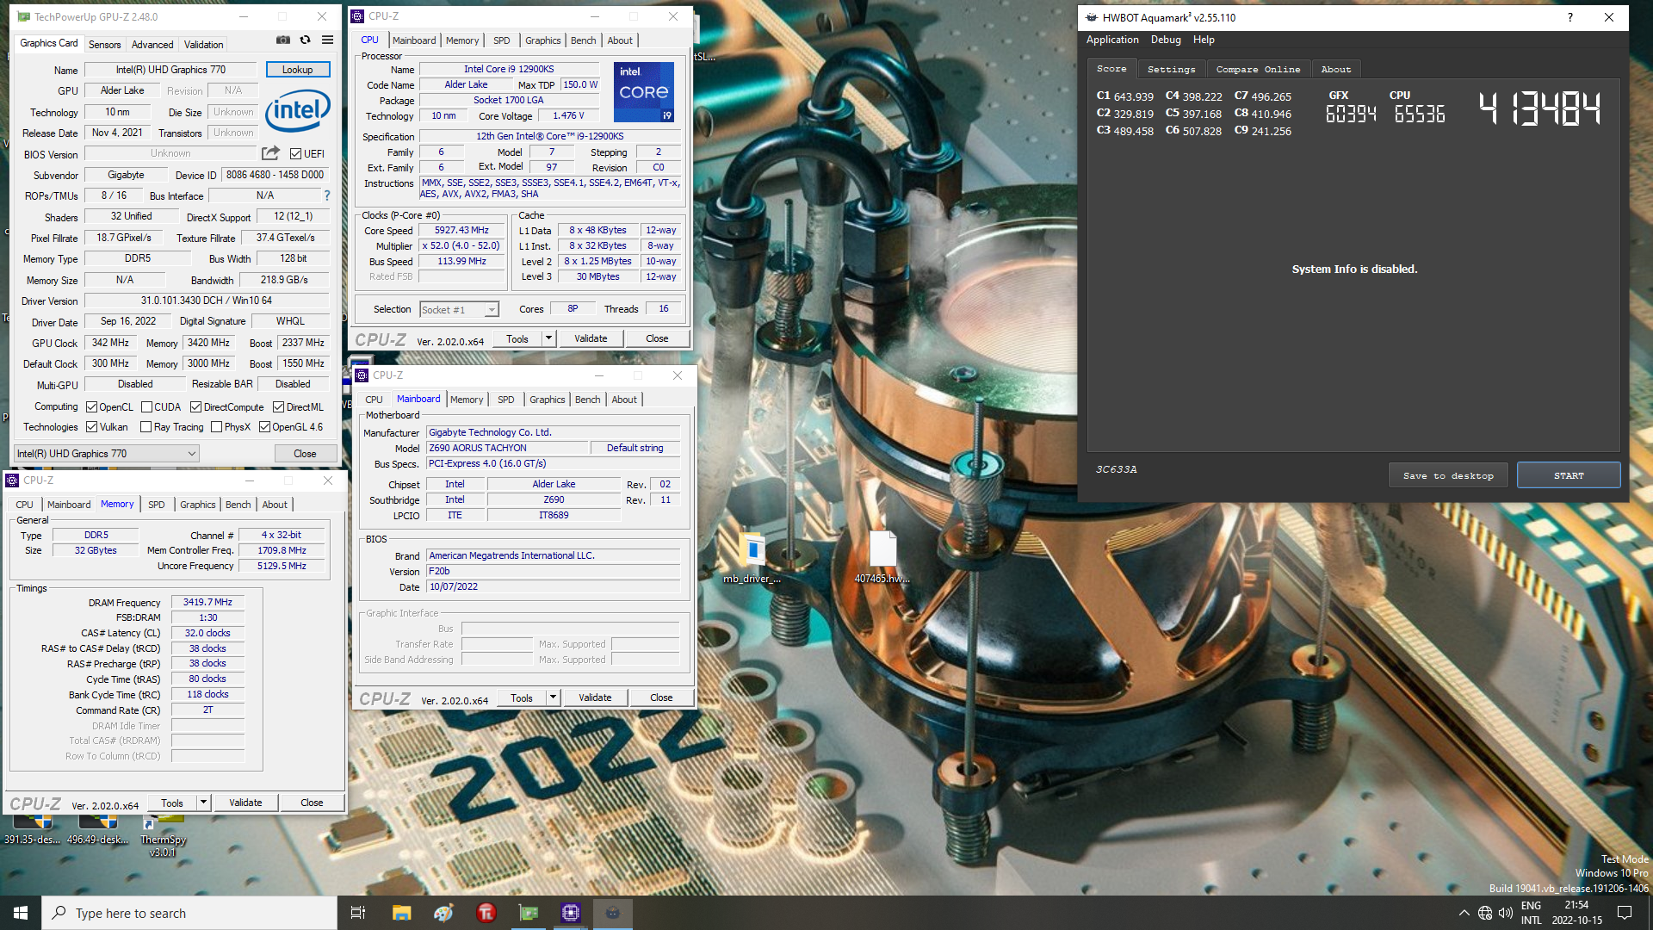Image resolution: width=1653 pixels, height=930 pixels.
Task: Toggle the Ray Tracing checkbox
Action: (146, 427)
